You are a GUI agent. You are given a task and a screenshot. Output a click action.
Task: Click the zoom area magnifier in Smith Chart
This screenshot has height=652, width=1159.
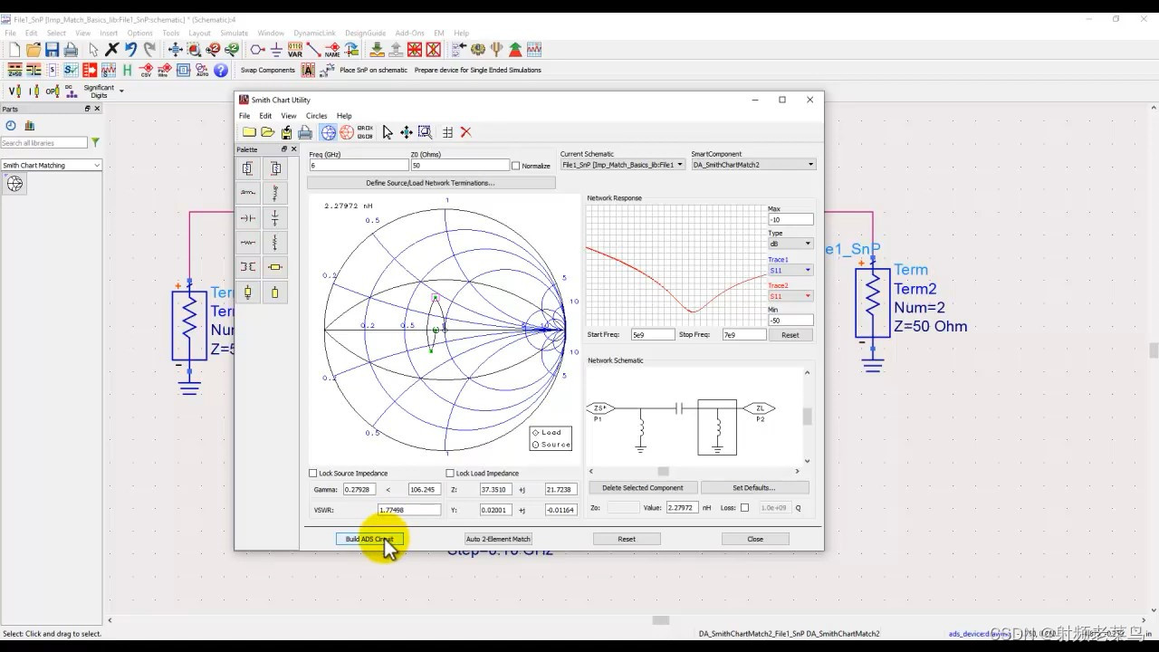[x=425, y=132]
